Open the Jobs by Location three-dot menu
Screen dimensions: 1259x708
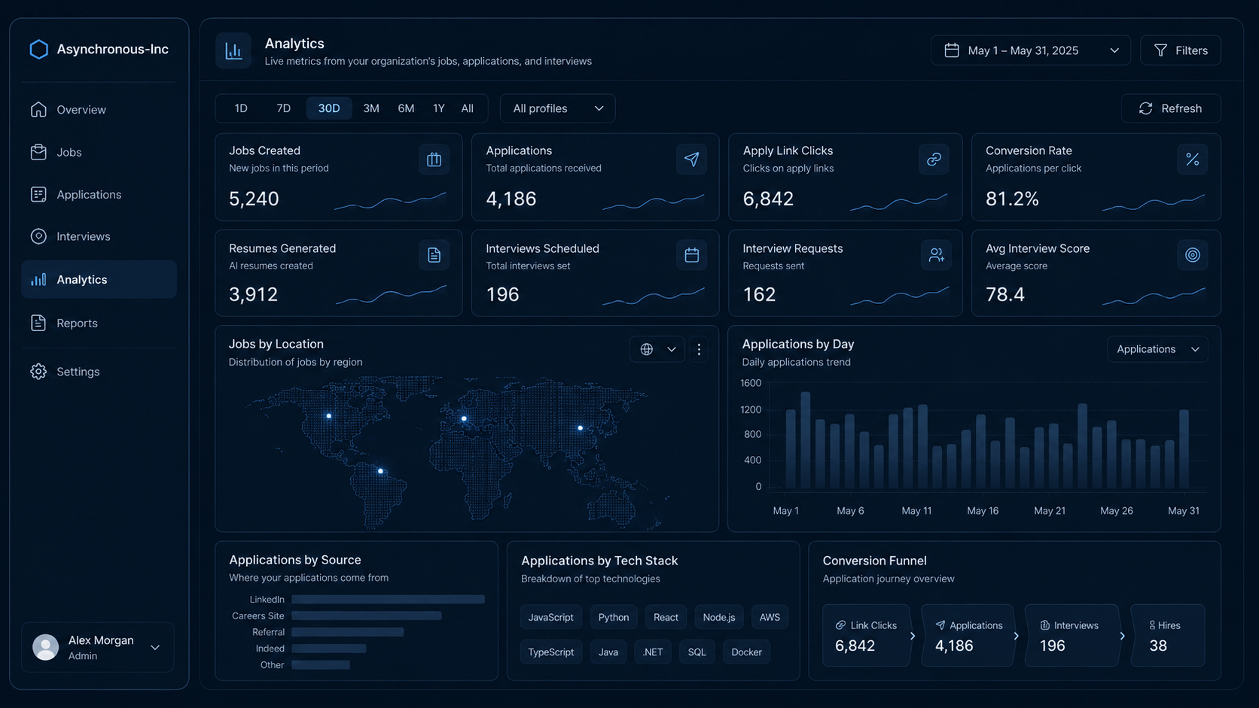(x=699, y=349)
